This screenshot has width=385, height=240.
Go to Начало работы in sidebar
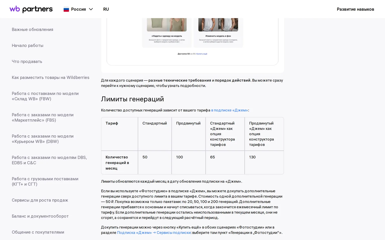point(28,45)
